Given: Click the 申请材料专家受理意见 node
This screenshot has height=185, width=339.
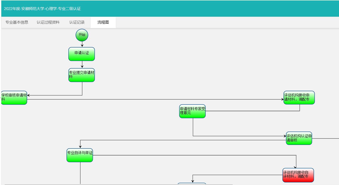Looking at the screenshot, I should pos(192,111).
